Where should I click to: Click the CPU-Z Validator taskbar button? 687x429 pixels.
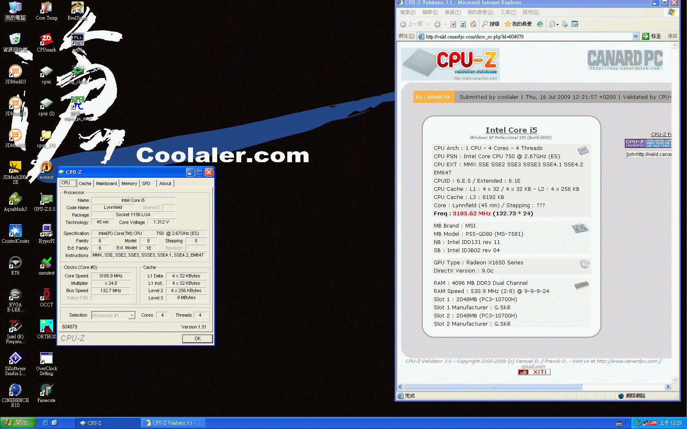173,423
